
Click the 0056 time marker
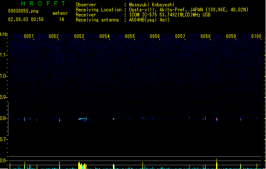pyautogui.click(x=155, y=36)
